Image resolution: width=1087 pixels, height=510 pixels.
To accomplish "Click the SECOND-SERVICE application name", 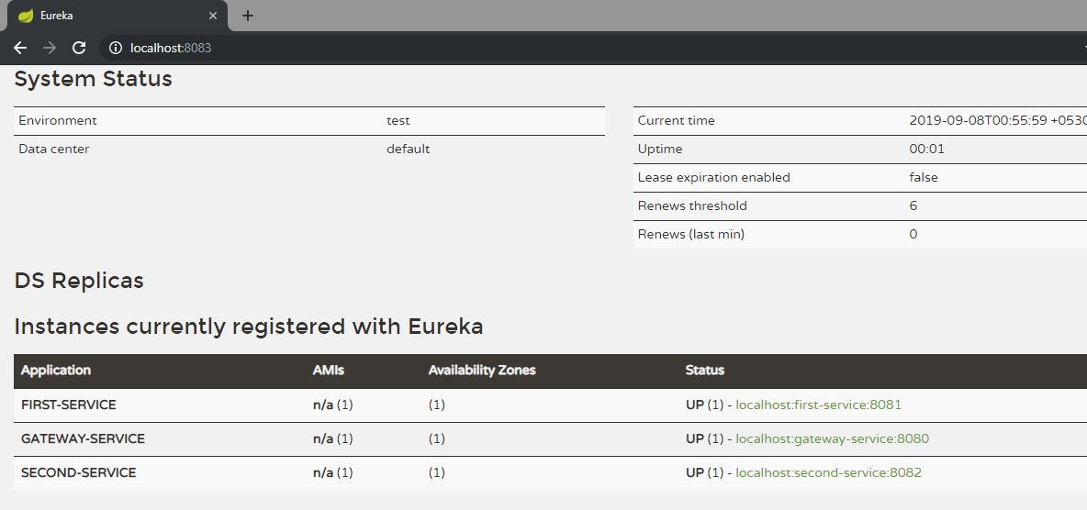I will pos(78,472).
